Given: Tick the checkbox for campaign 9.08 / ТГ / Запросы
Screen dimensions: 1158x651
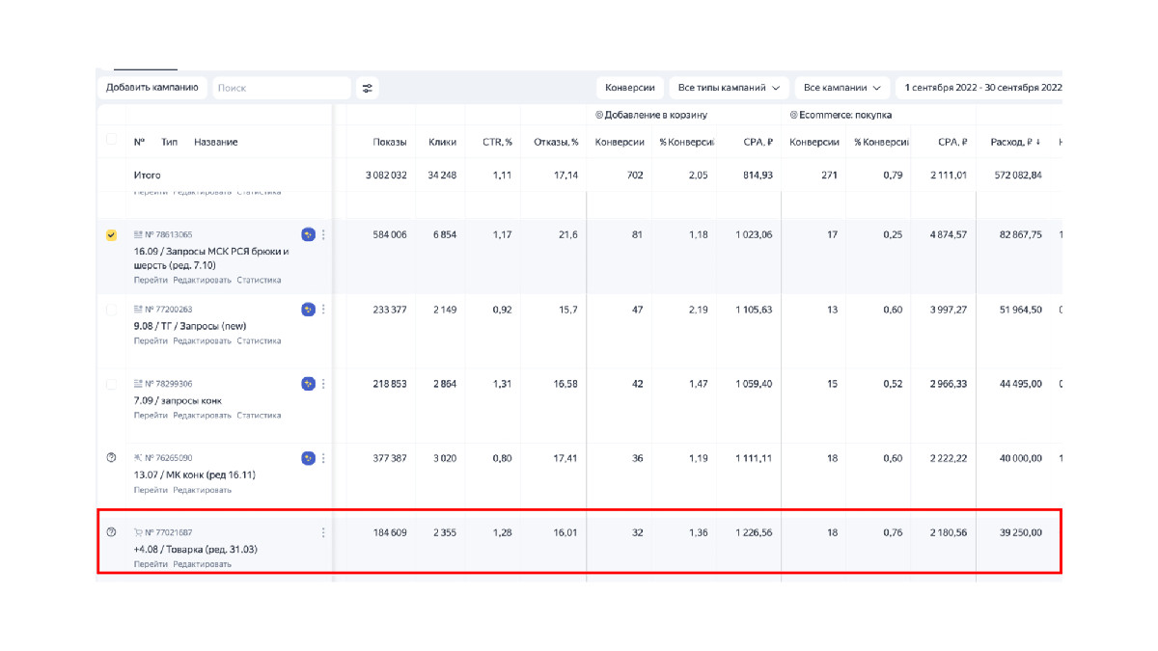Looking at the screenshot, I should point(111,310).
